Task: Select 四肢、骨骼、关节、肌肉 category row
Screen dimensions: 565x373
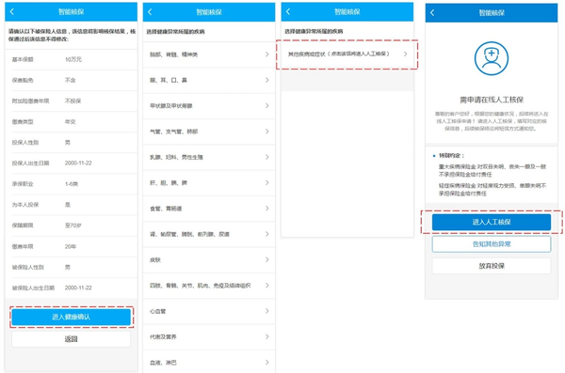Action: click(209, 286)
